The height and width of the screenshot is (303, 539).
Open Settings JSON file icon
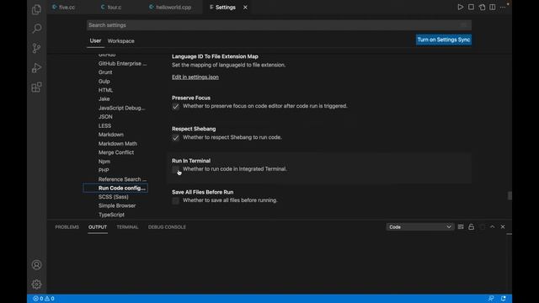(482, 8)
